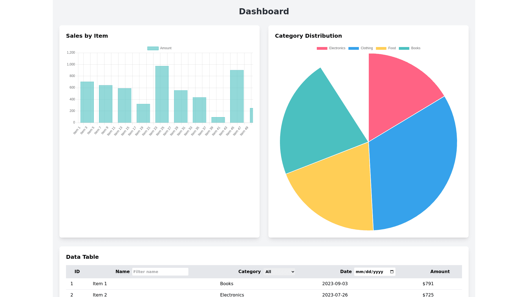
Task: Focus the Filter name input field
Action: pyautogui.click(x=160, y=272)
